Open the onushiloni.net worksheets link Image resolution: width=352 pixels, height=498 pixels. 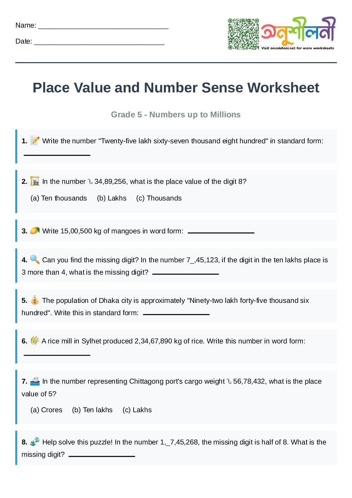(297, 48)
